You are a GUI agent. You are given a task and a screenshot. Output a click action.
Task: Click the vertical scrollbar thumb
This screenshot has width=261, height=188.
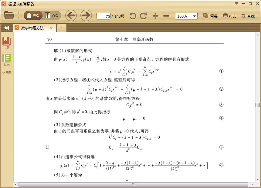click(x=257, y=105)
